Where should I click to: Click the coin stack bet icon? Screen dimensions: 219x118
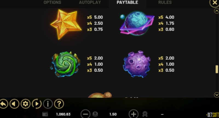pyautogui.click(x=95, y=114)
